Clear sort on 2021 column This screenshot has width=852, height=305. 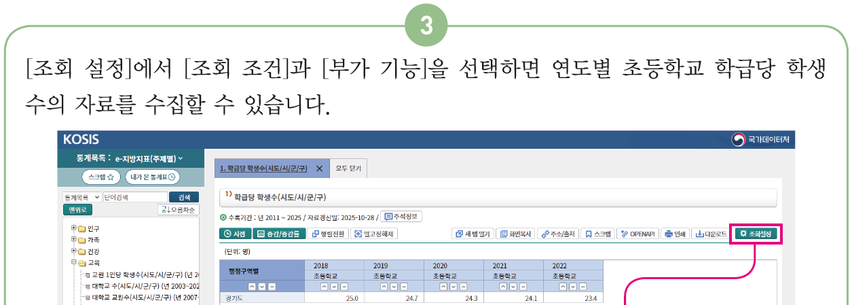[x=523, y=287]
